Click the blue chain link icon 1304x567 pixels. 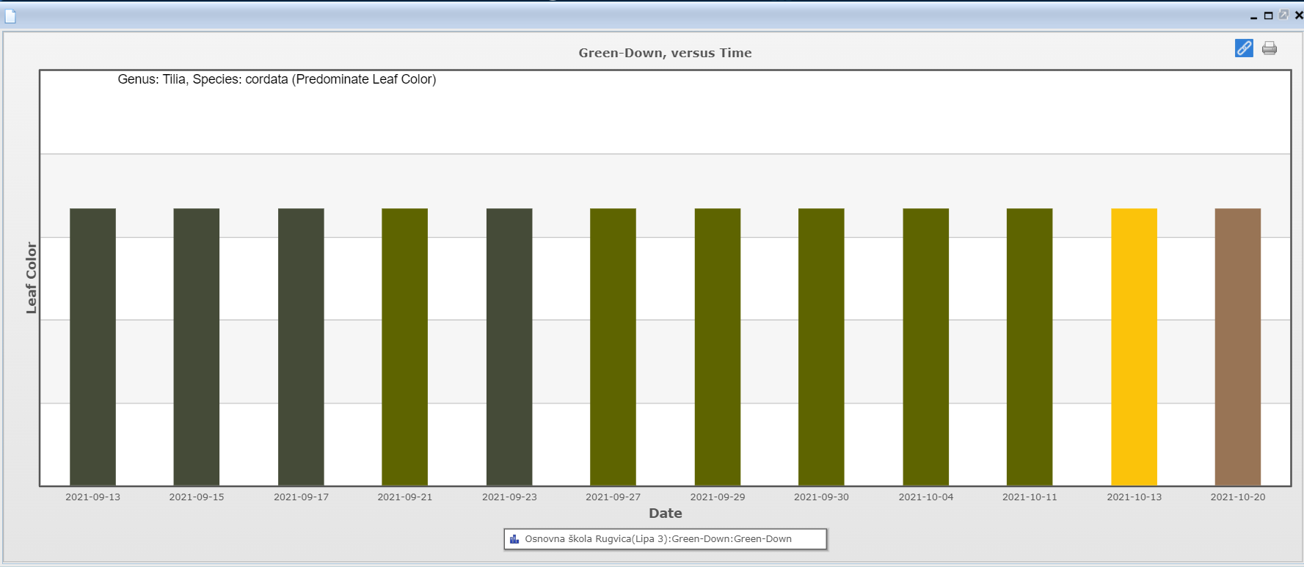(x=1244, y=48)
